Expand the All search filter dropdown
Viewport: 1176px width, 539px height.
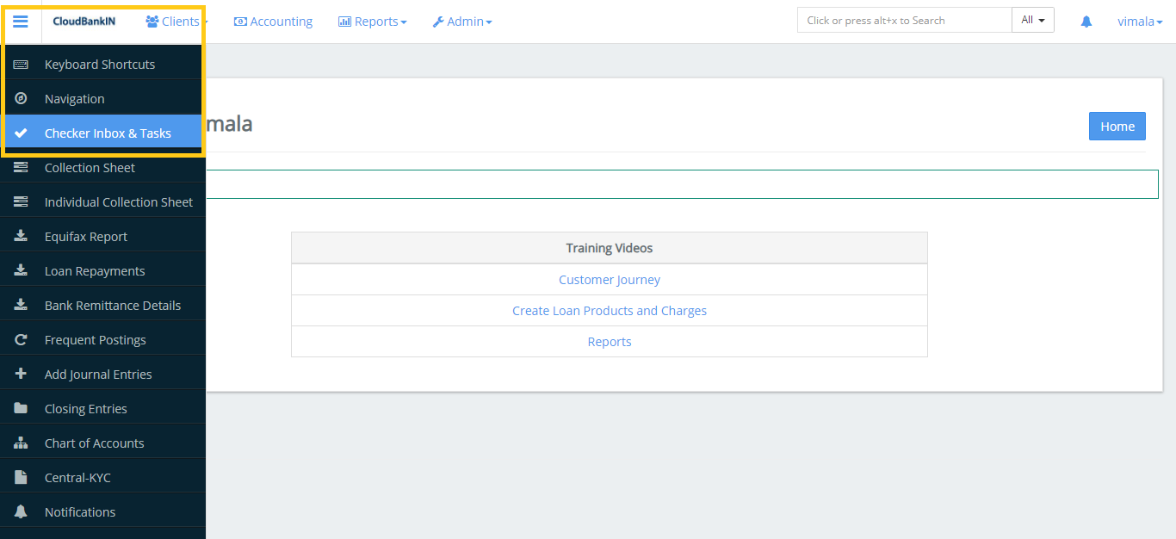[x=1032, y=19]
